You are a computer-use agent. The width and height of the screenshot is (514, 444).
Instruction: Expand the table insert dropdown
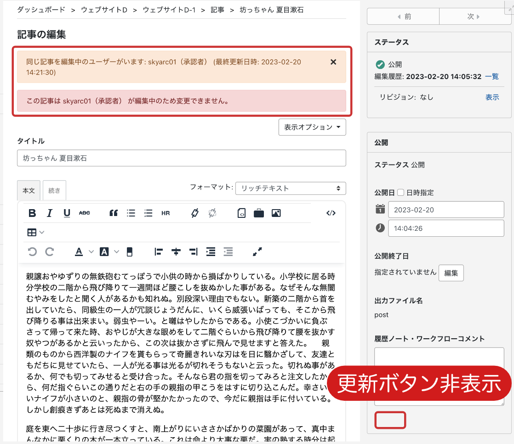[42, 233]
